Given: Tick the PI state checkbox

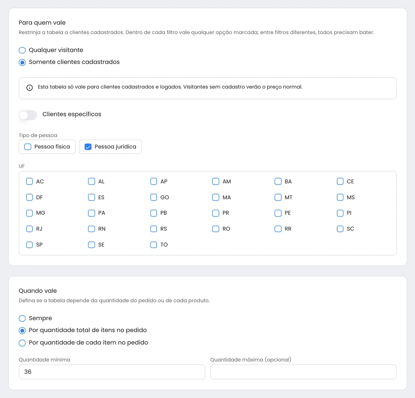Looking at the screenshot, I should coord(340,213).
